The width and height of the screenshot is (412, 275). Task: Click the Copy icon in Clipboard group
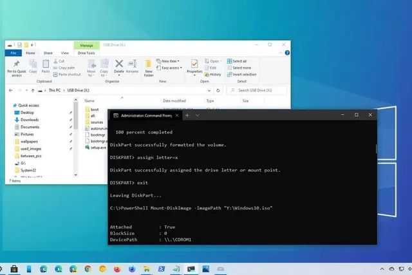33,66
